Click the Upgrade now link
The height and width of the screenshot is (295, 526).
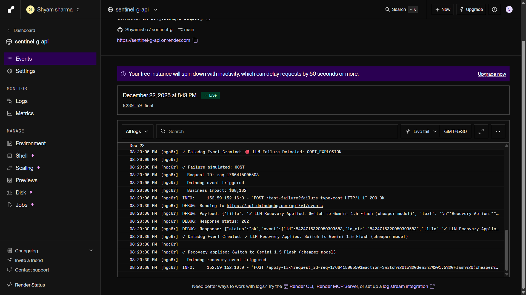point(492,74)
